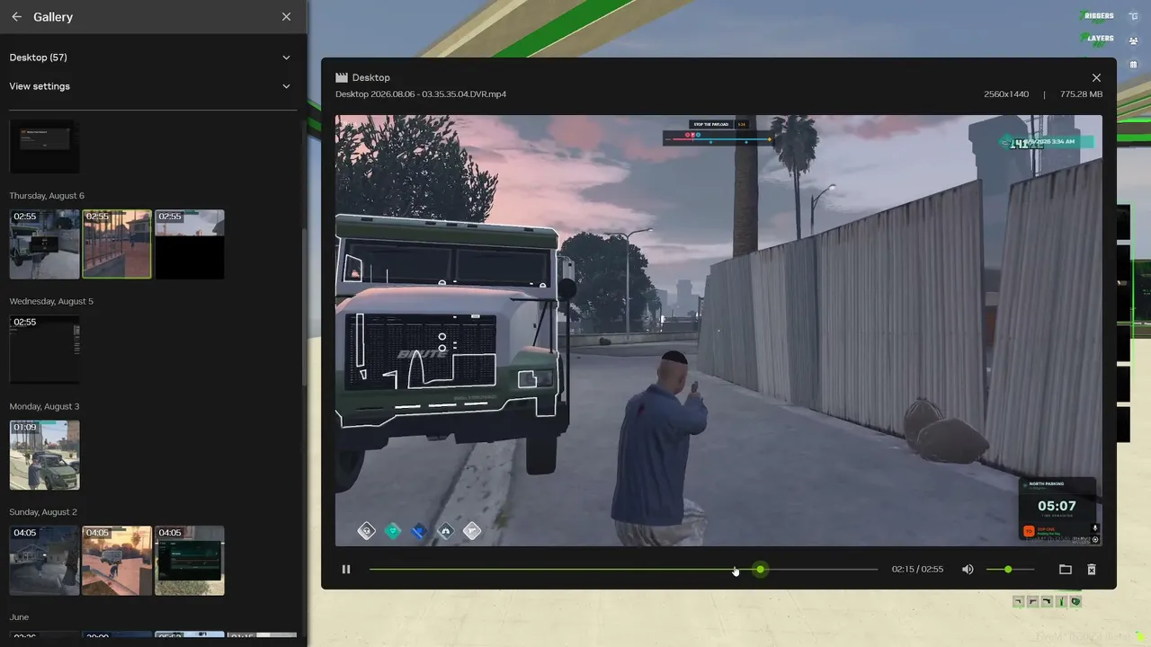Viewport: 1151px width, 647px height.
Task: Click the 2560x1440 resolution text
Action: [x=1006, y=94]
